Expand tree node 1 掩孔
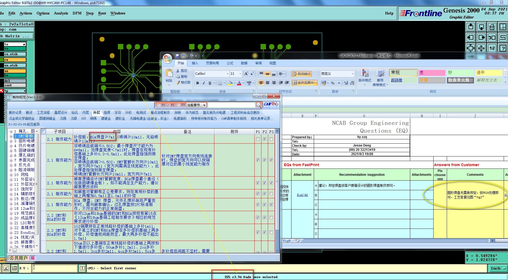 pyautogui.click(x=11, y=132)
